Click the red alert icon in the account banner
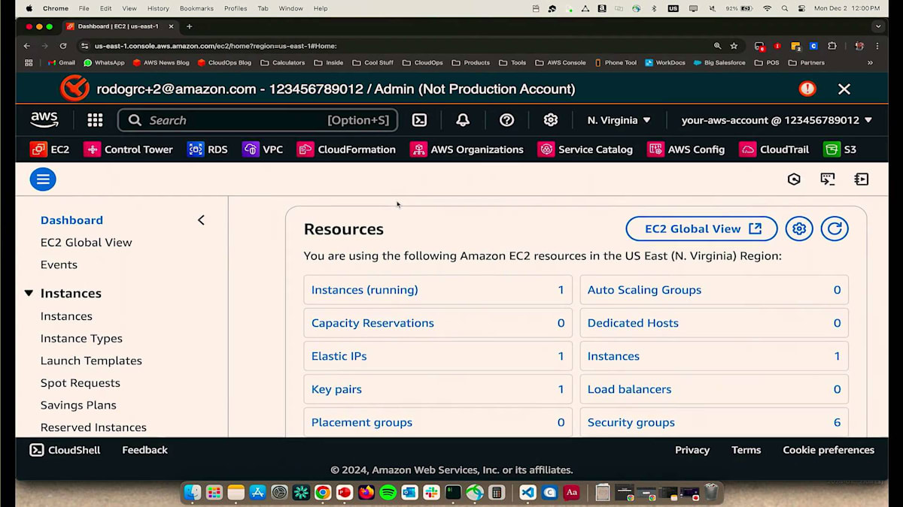Viewport: 903px width, 507px height. [807, 89]
